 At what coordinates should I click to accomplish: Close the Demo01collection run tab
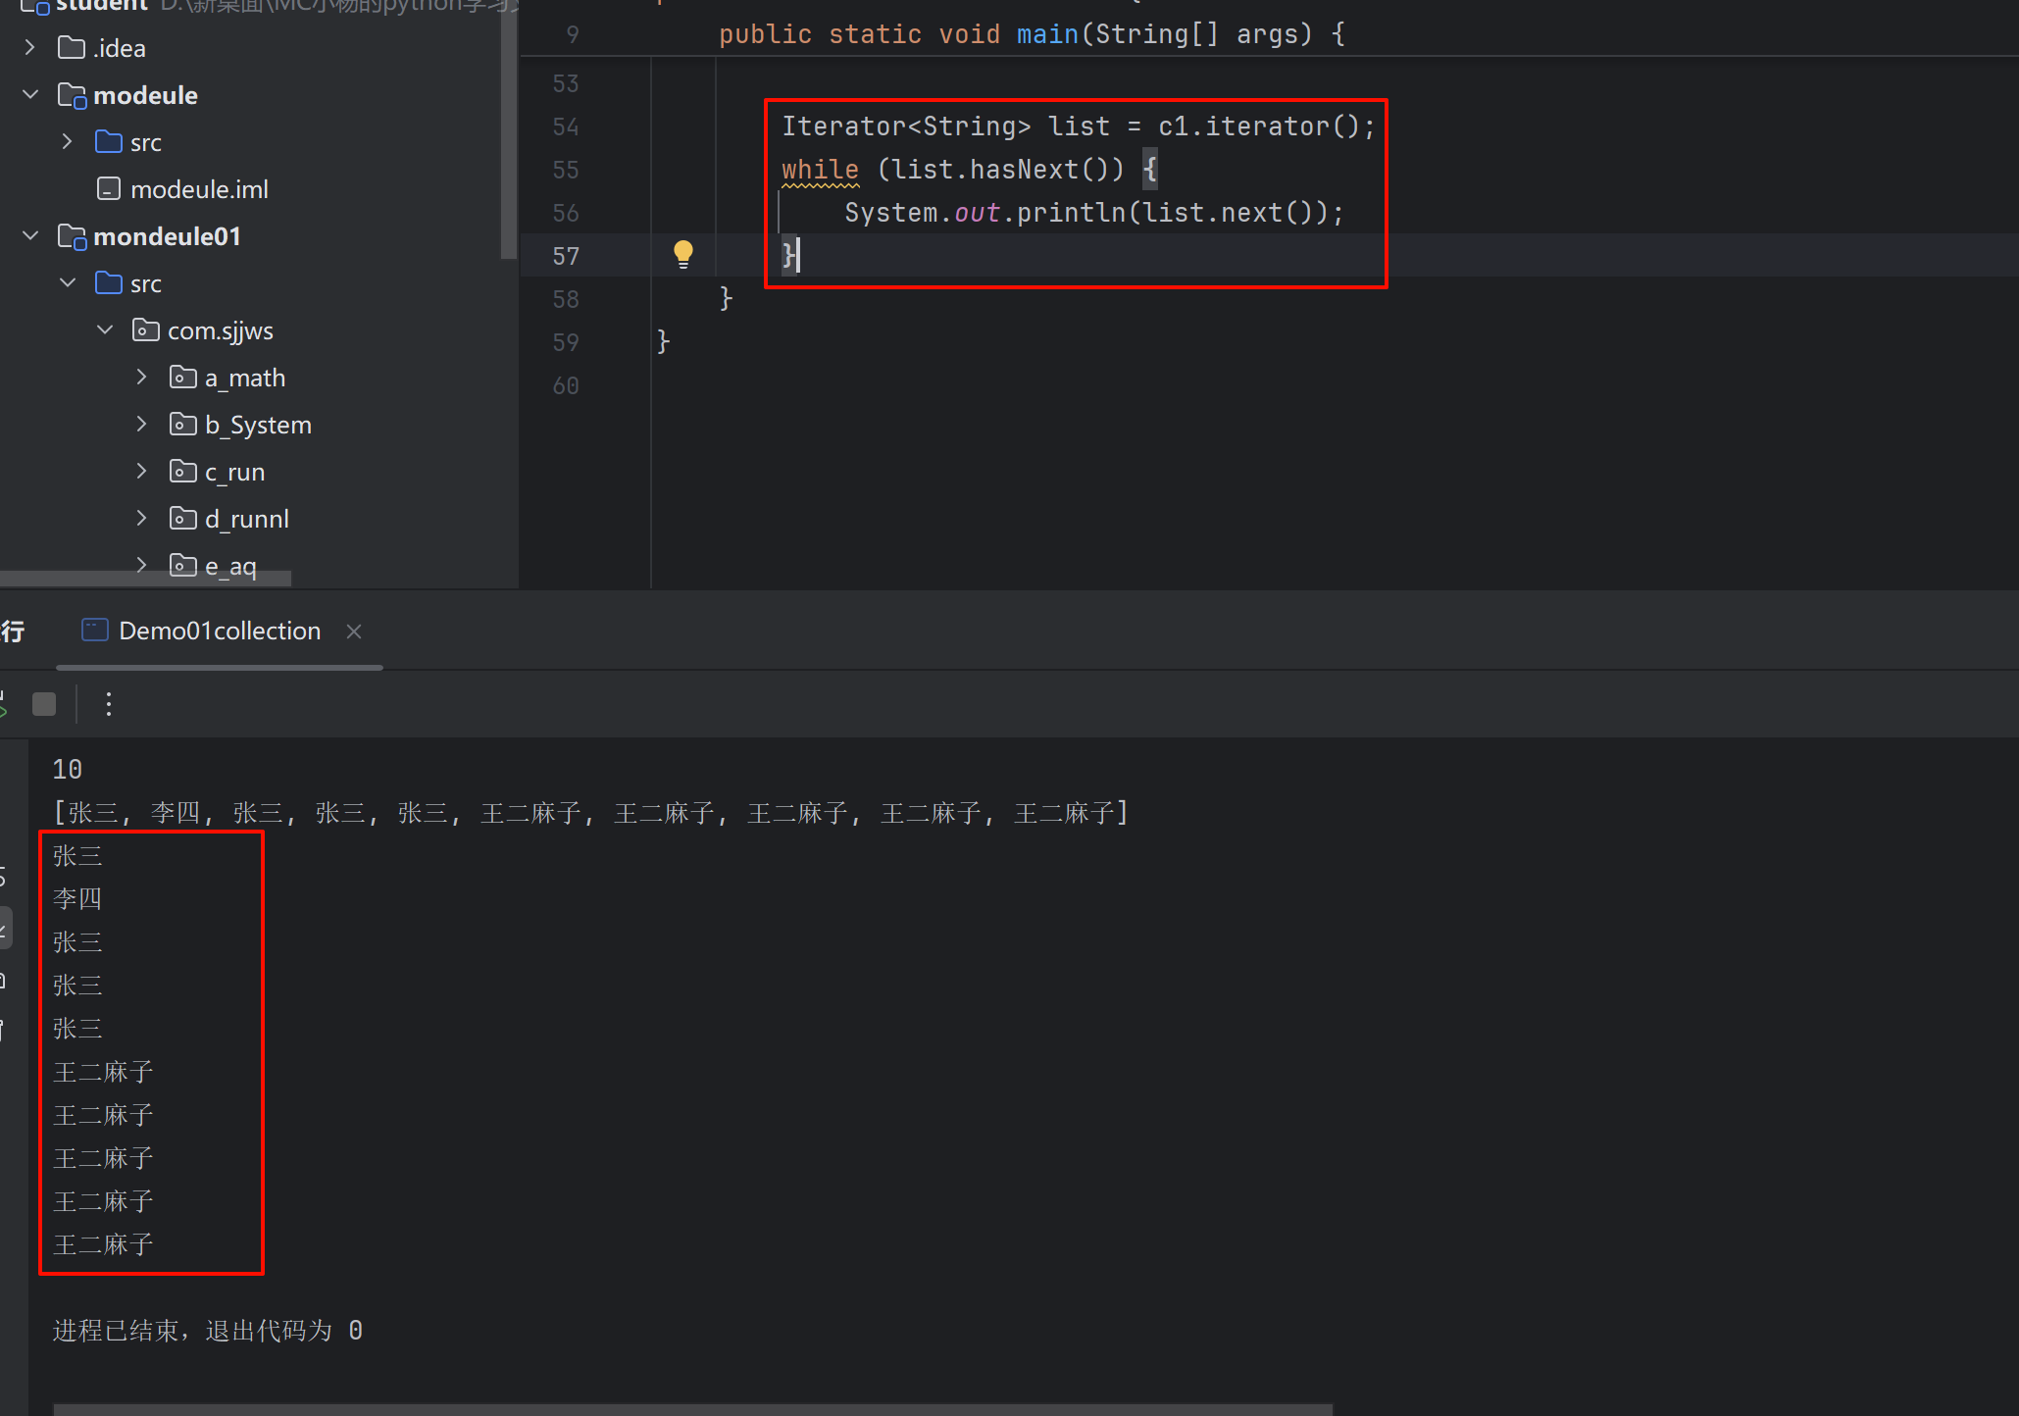354,632
